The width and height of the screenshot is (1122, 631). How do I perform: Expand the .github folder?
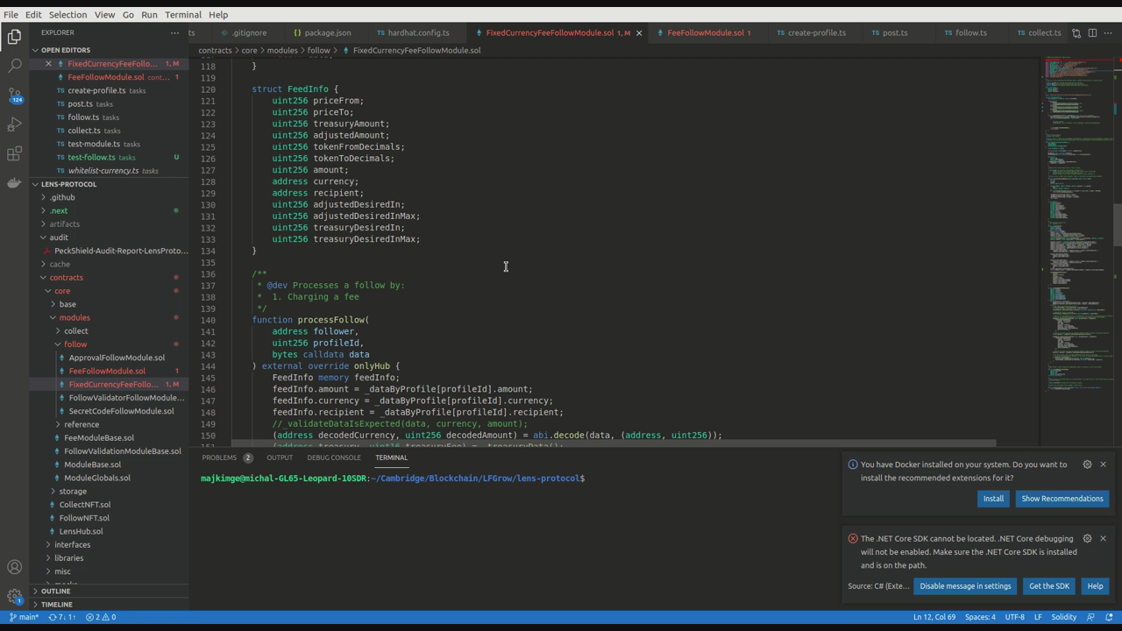(110, 197)
